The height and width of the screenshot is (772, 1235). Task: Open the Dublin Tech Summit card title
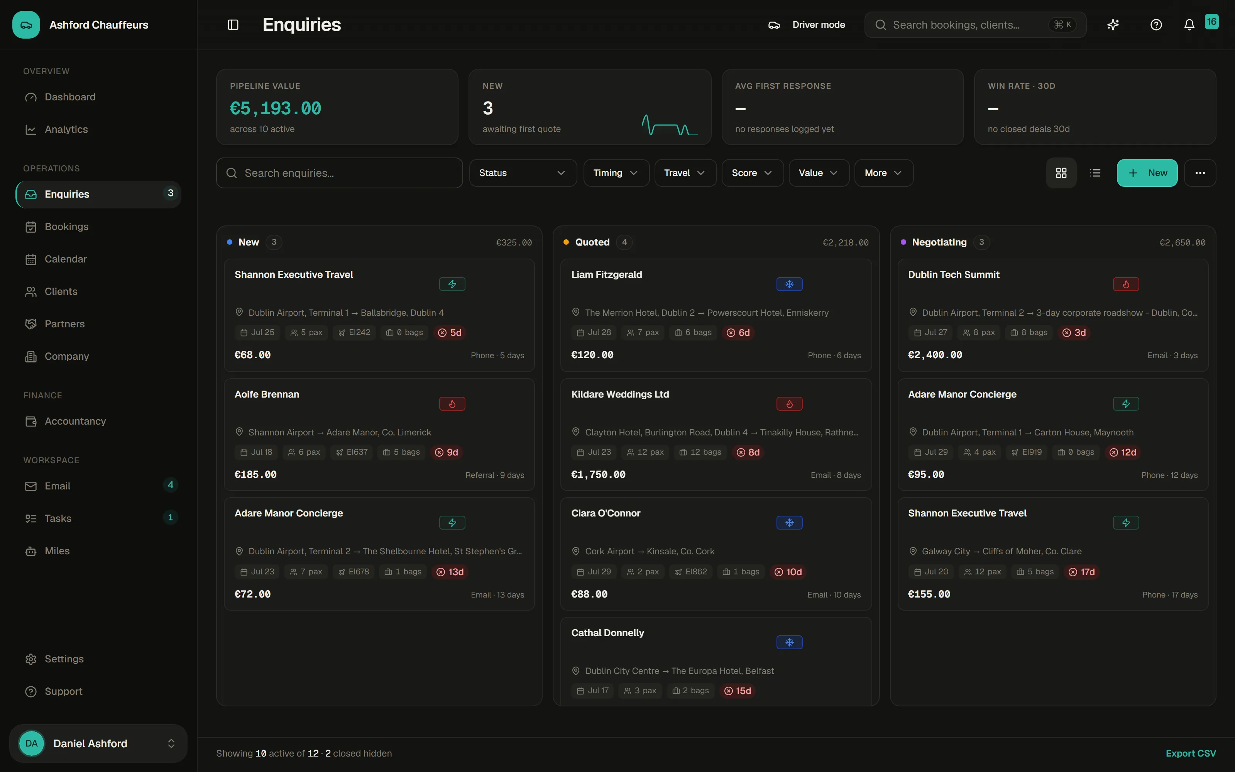pyautogui.click(x=953, y=275)
